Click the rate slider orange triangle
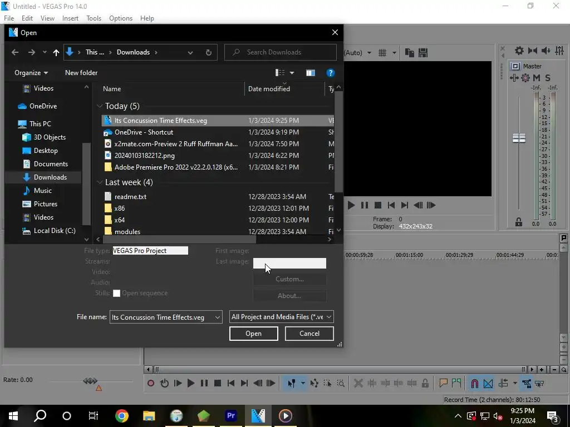The image size is (570, 427). pos(99,388)
